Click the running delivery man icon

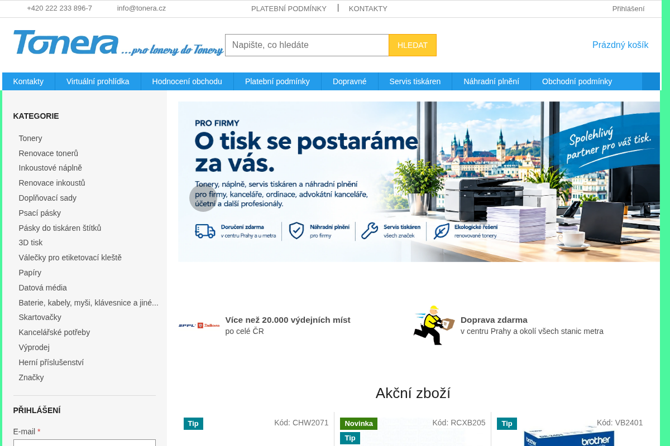point(434,326)
